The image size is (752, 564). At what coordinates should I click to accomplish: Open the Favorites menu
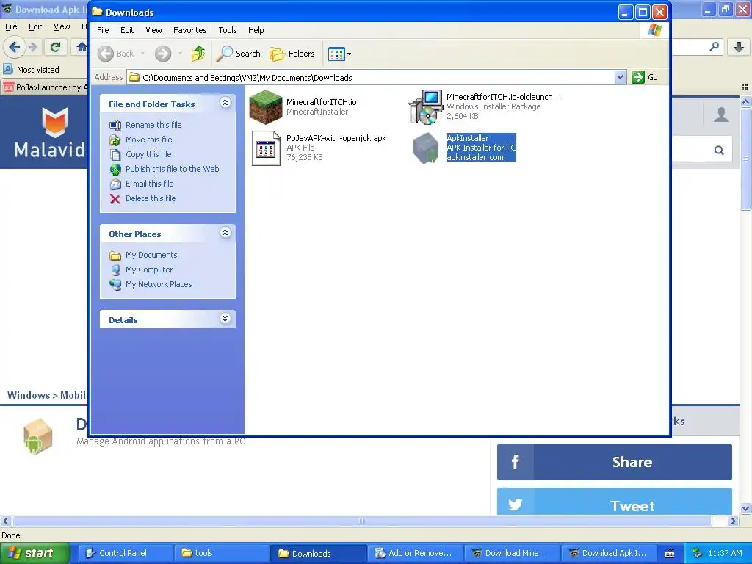[190, 30]
